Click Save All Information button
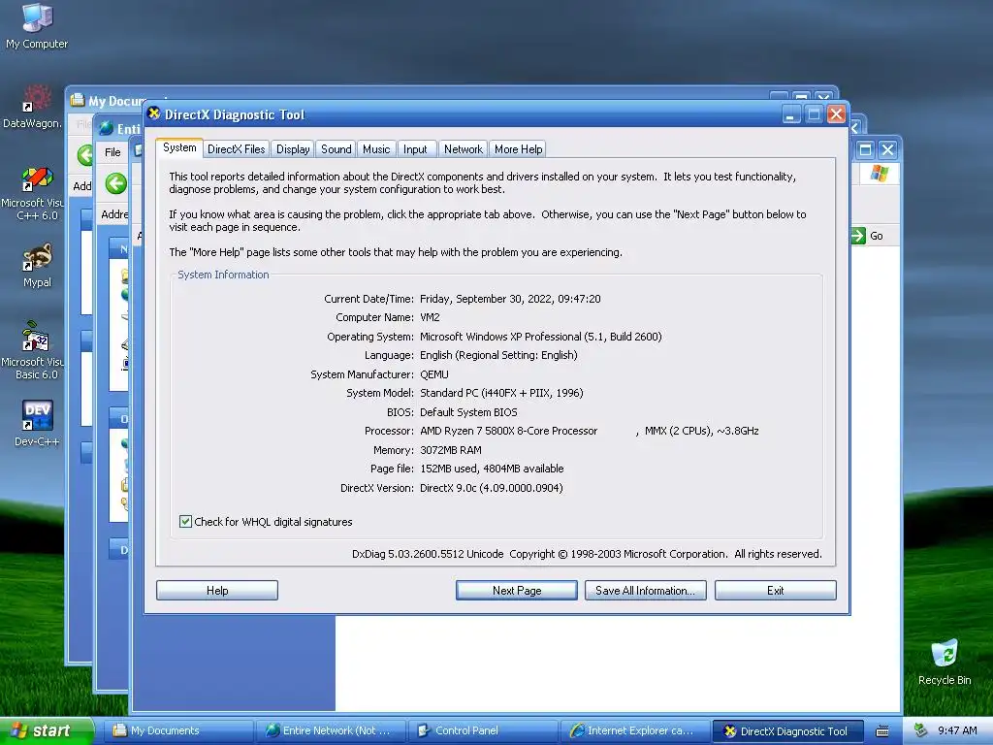The width and height of the screenshot is (993, 745). coord(645,591)
